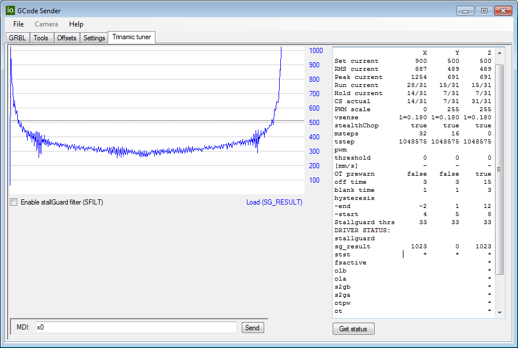
Task: Click the Y column header in status table
Action: (457, 53)
